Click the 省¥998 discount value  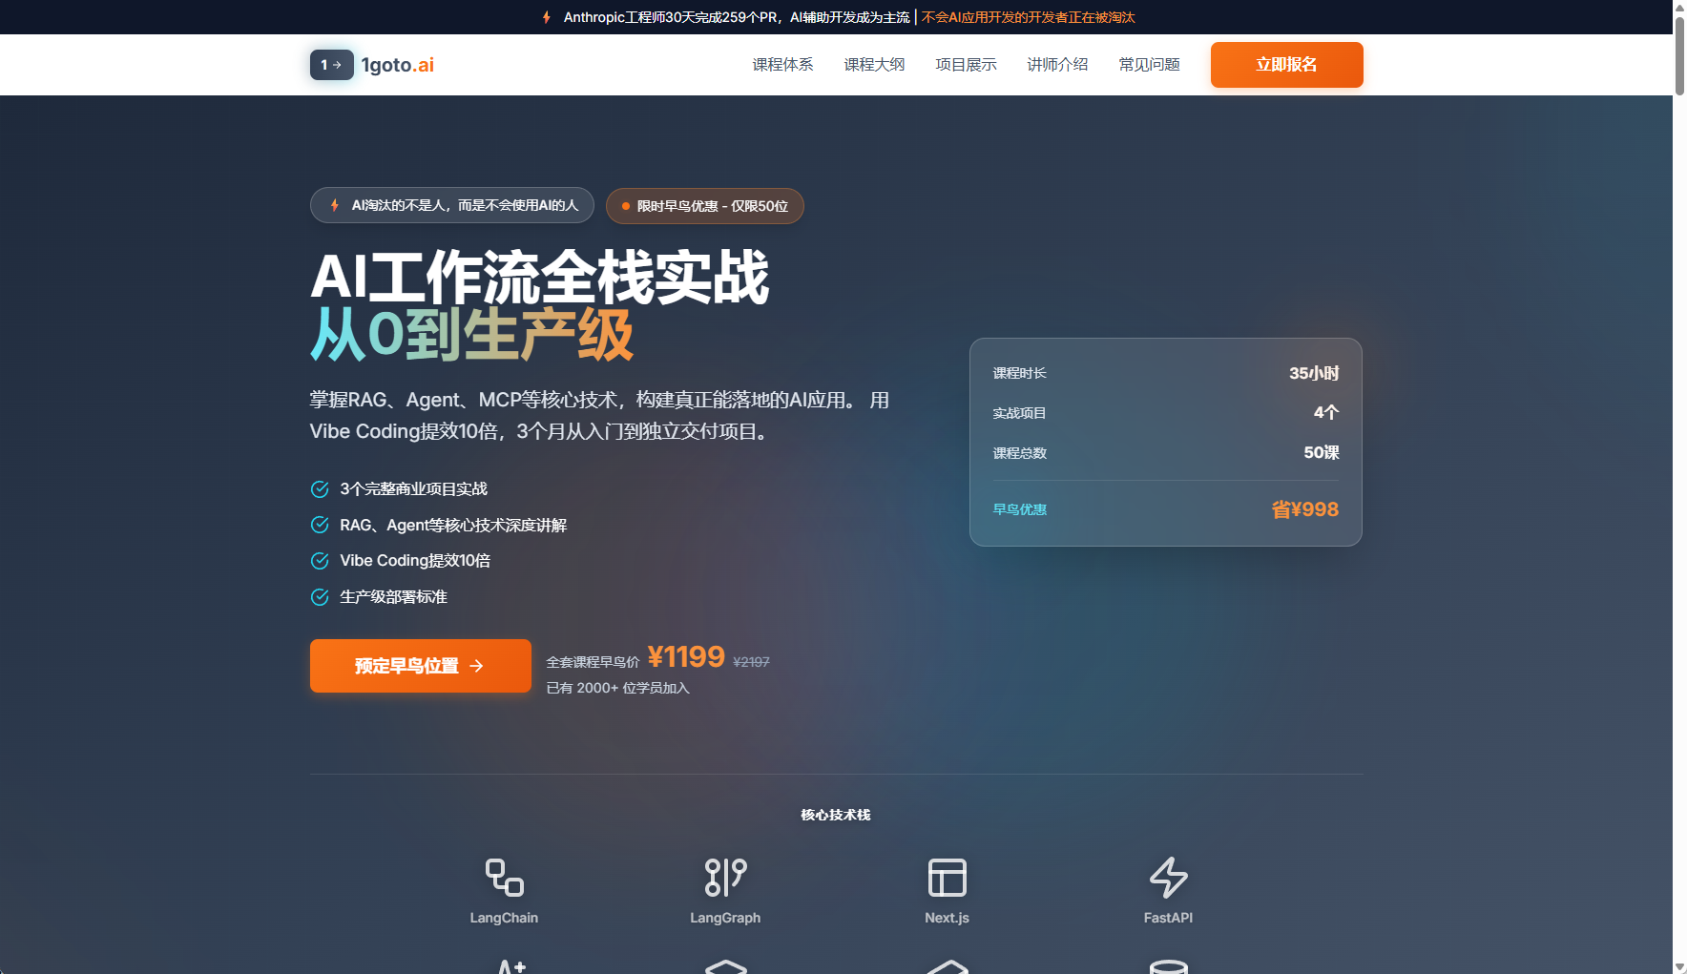click(x=1304, y=509)
